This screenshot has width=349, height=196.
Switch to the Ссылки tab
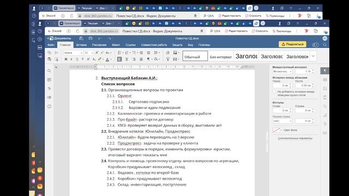click(x=130, y=45)
